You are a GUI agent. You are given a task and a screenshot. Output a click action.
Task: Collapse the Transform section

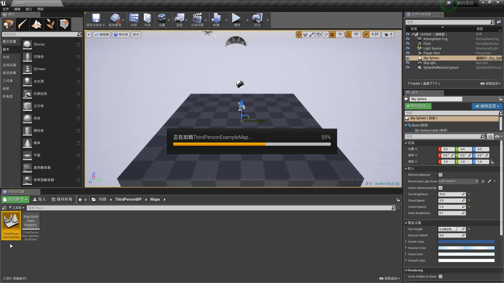pyautogui.click(x=406, y=143)
